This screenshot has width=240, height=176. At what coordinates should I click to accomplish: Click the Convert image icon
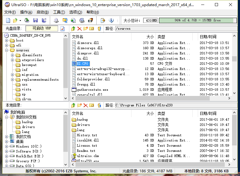[73, 20]
